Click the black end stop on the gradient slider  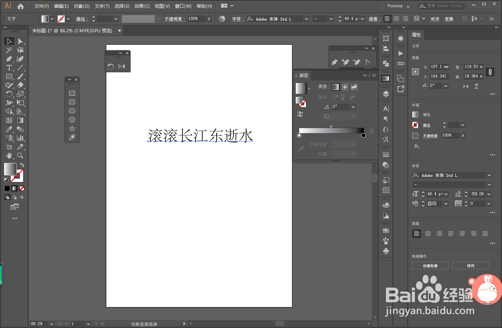click(363, 135)
